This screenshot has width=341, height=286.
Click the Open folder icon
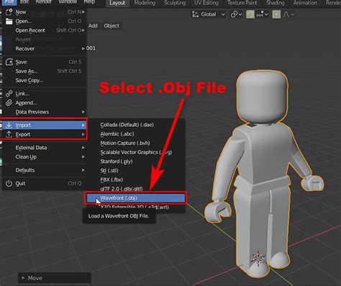[x=9, y=21]
